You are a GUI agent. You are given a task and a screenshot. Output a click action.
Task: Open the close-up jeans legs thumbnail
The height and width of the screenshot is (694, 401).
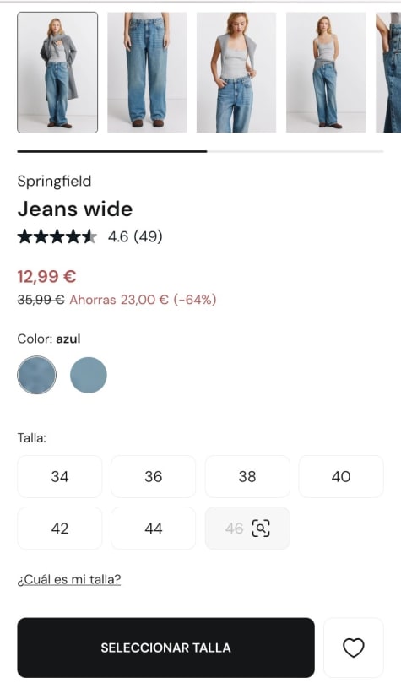point(147,72)
